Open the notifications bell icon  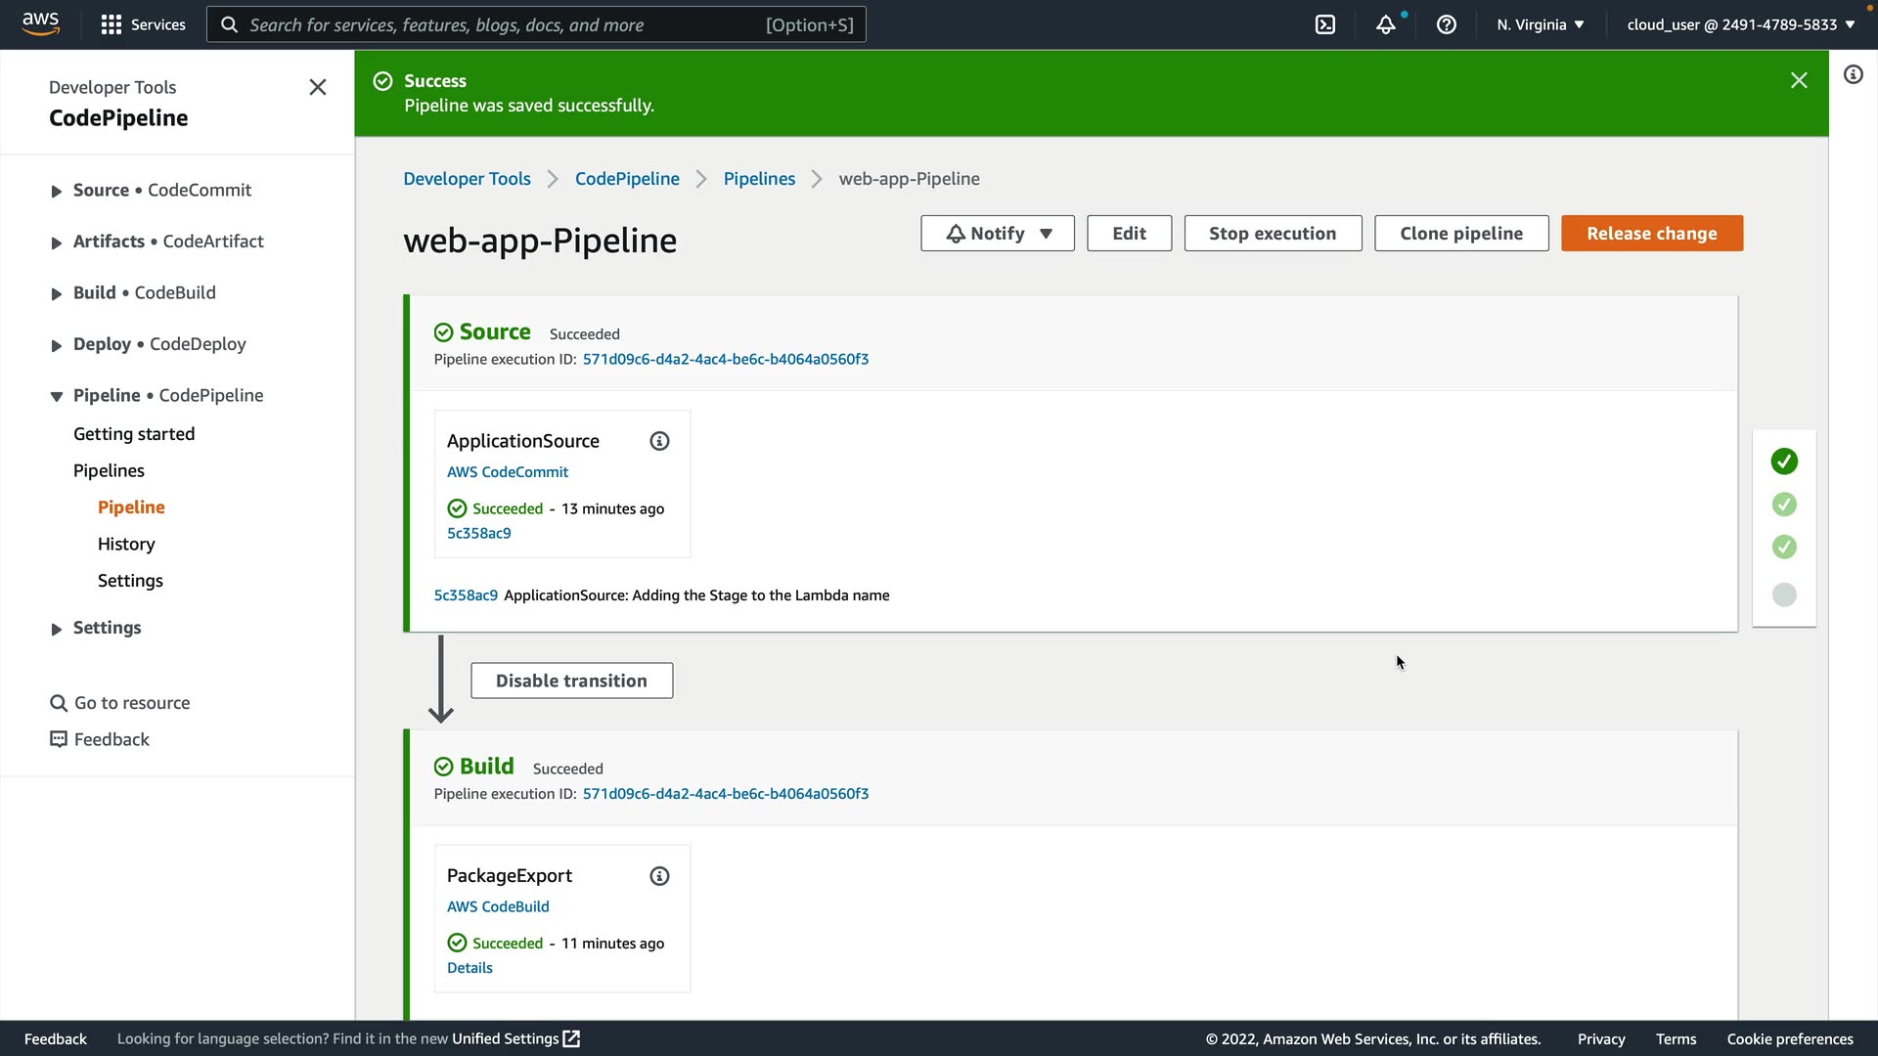click(x=1386, y=24)
